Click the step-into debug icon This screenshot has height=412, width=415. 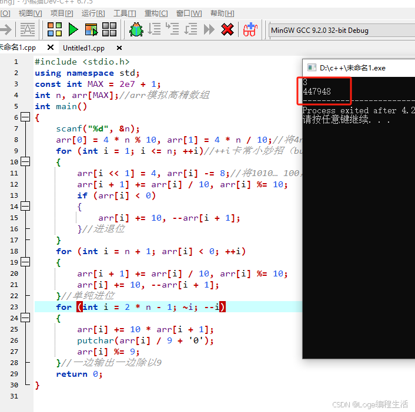pyautogui.click(x=172, y=29)
